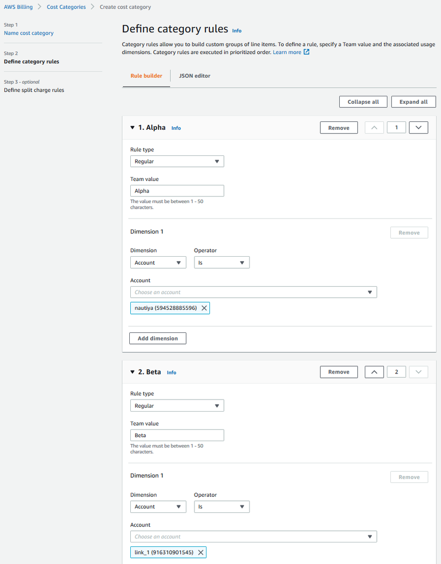Go to Cost Categories breadcrumb

point(66,7)
